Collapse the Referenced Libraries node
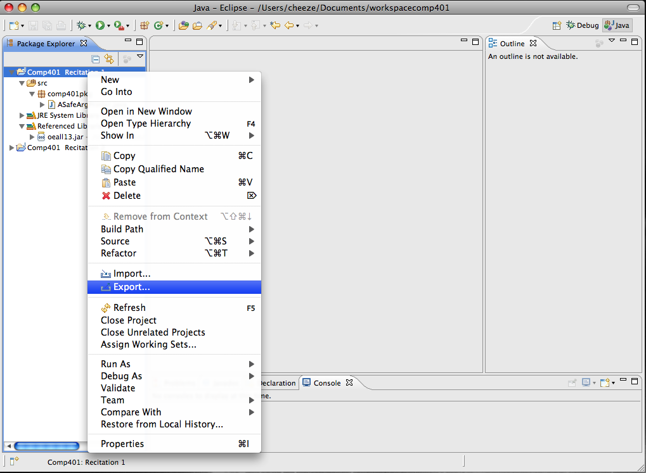The width and height of the screenshot is (646, 473). click(x=22, y=126)
